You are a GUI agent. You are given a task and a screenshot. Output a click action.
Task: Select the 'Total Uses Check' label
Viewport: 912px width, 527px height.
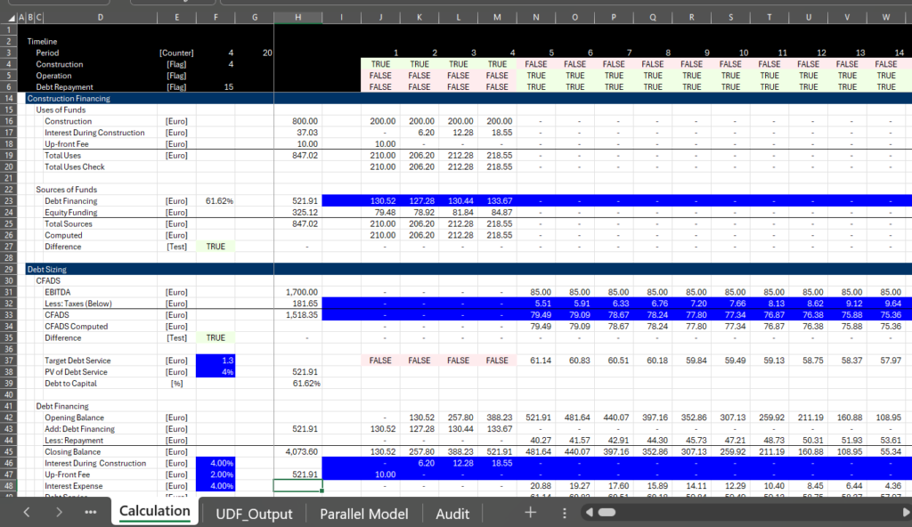click(x=75, y=167)
